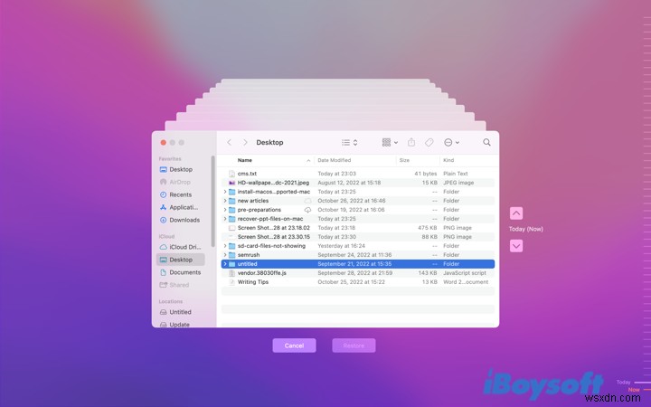Image resolution: width=651 pixels, height=407 pixels.
Task: Open iCloud Drive in the sidebar
Action: pos(180,247)
